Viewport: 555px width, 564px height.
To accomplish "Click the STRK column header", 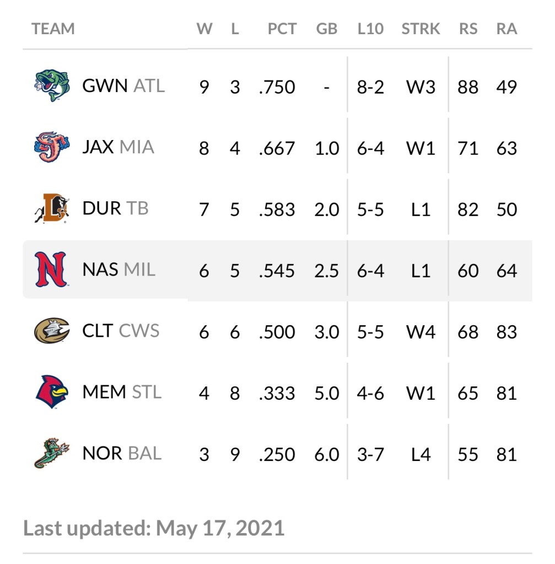I will tap(421, 29).
